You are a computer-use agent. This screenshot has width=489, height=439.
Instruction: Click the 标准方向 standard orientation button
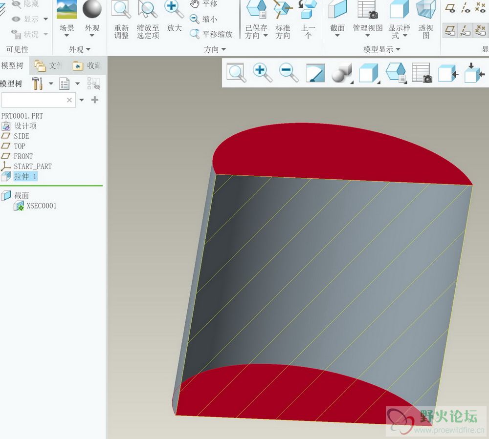283,20
